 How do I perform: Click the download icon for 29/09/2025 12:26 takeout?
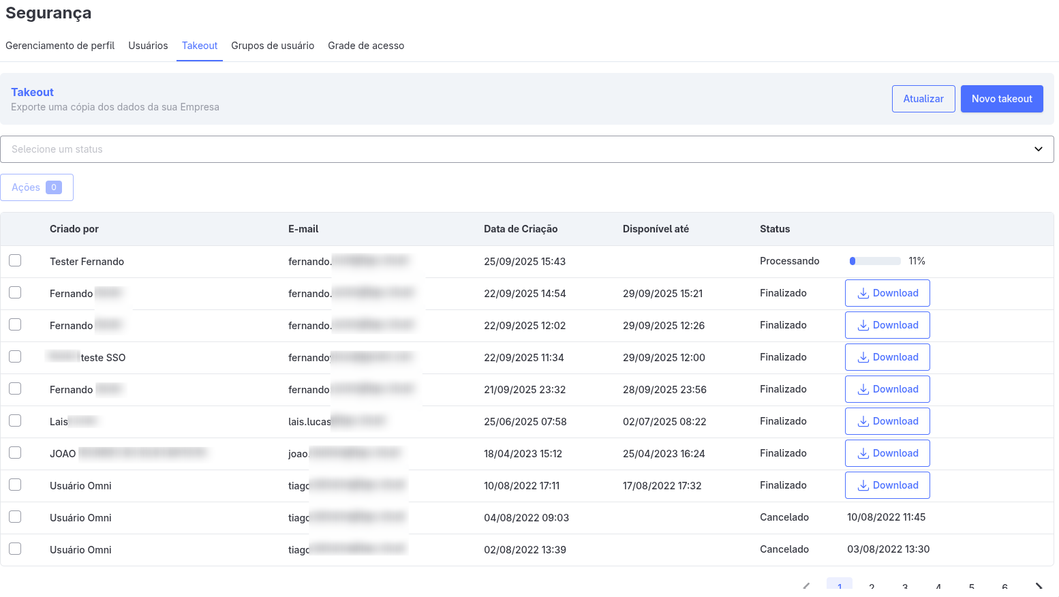(863, 325)
